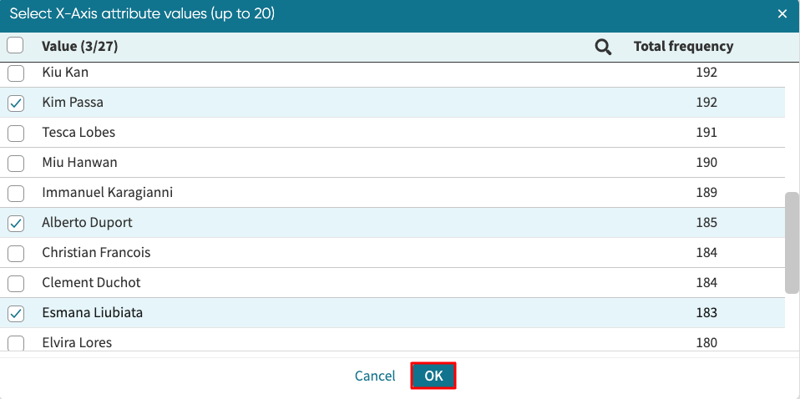800x399 pixels.
Task: Click the Kim Passa row name
Action: [x=73, y=103]
